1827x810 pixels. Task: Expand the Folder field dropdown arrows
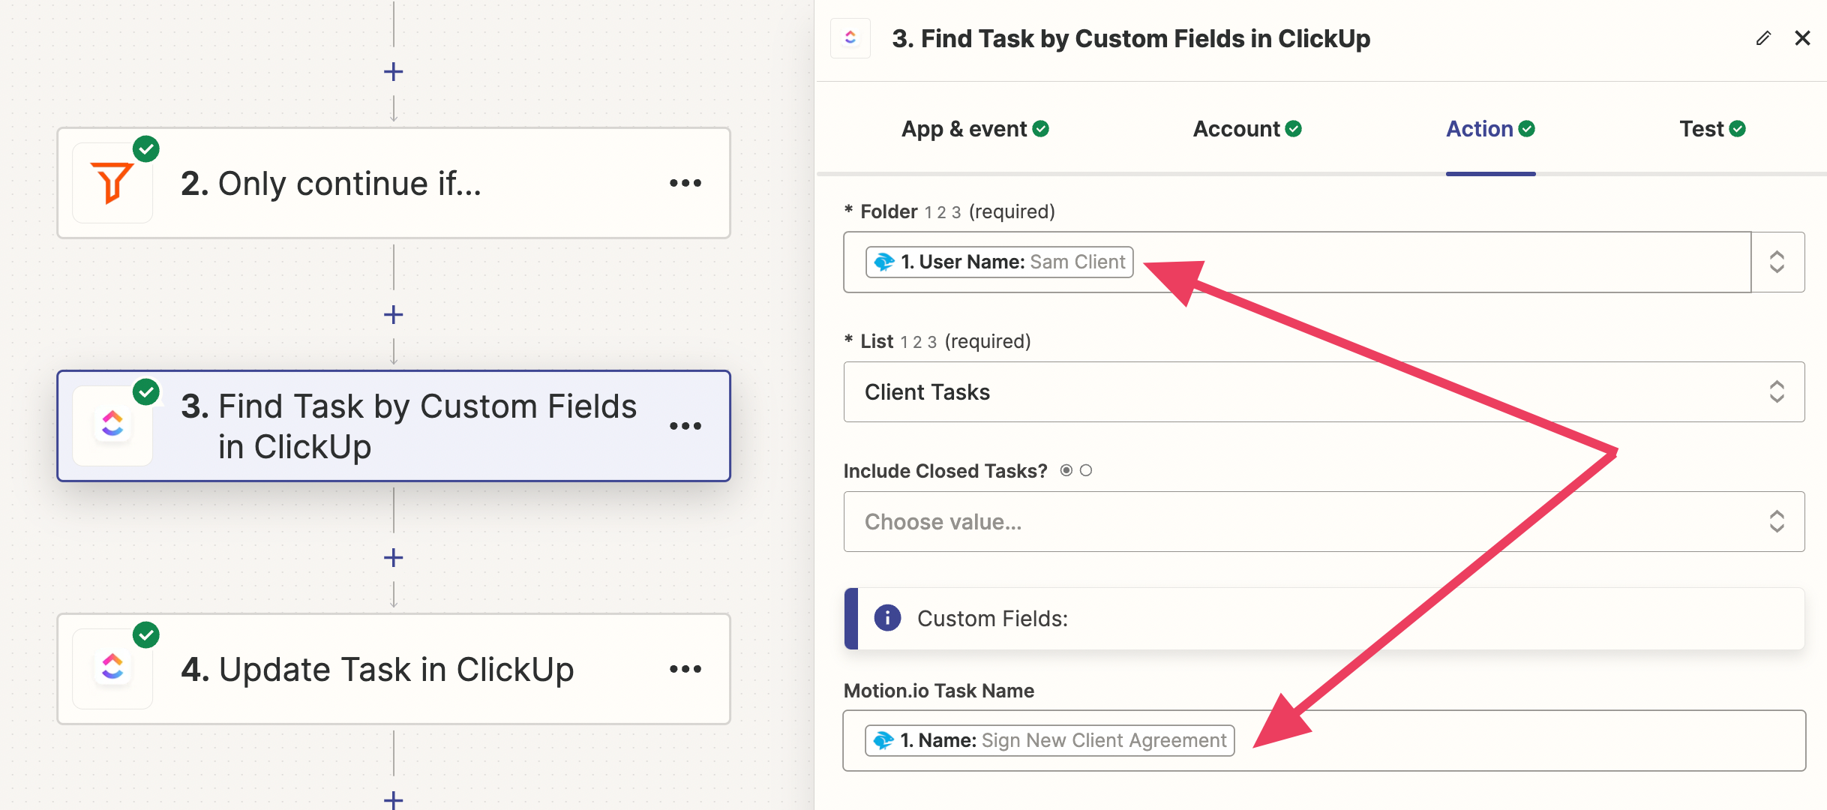coord(1777,262)
